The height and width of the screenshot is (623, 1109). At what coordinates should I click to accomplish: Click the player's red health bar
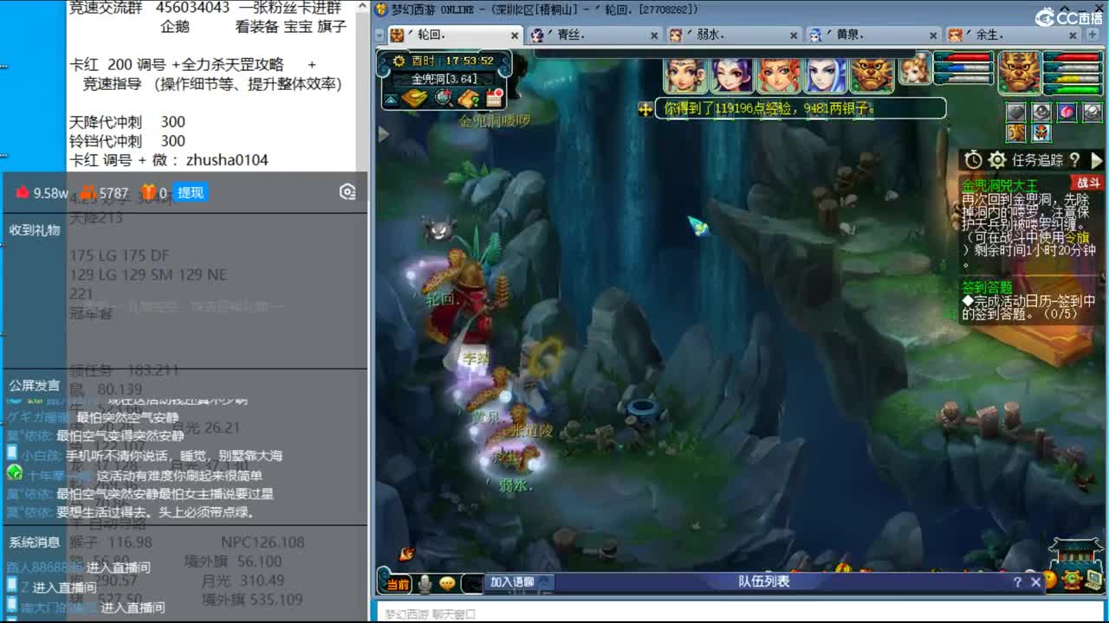tap(1072, 58)
